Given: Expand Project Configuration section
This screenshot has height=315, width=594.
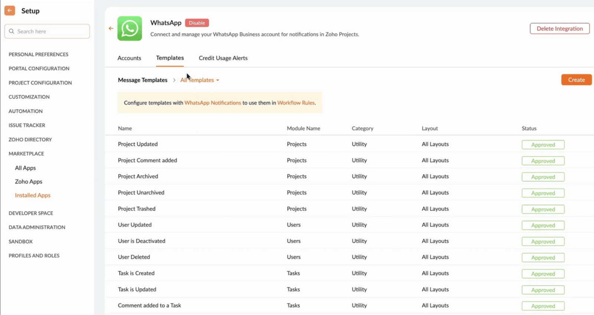Looking at the screenshot, I should tap(40, 83).
